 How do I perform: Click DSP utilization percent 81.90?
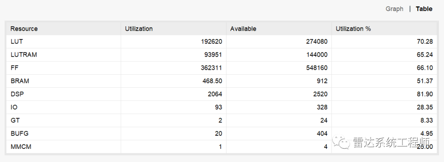point(424,94)
